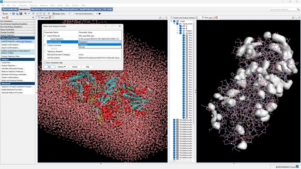The height and width of the screenshot is (169, 301).
Task: Click the Paste clipboard icon
Action: tap(44, 13)
